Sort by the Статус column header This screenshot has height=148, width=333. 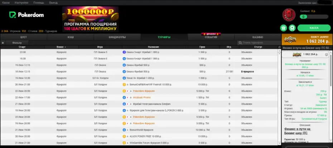pos(258,47)
